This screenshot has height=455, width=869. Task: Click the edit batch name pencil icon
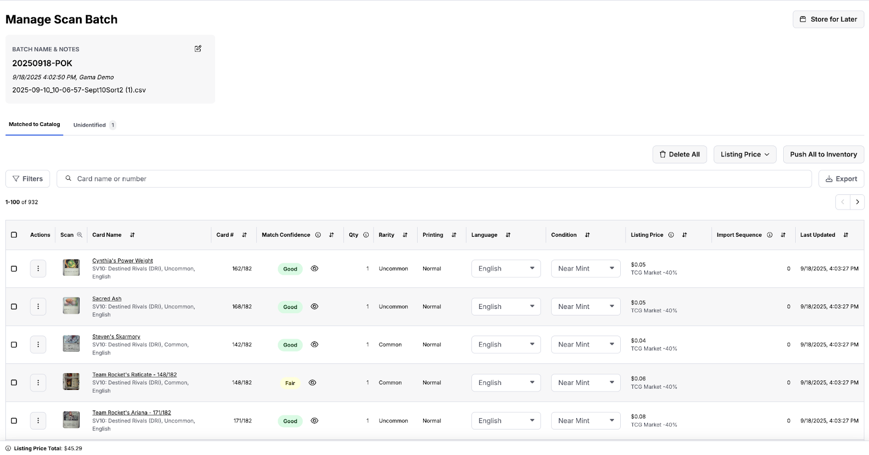(x=198, y=49)
